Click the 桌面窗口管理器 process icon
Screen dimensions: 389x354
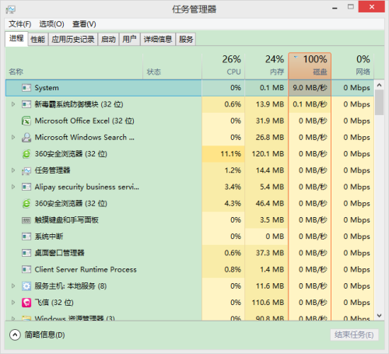pos(26,253)
